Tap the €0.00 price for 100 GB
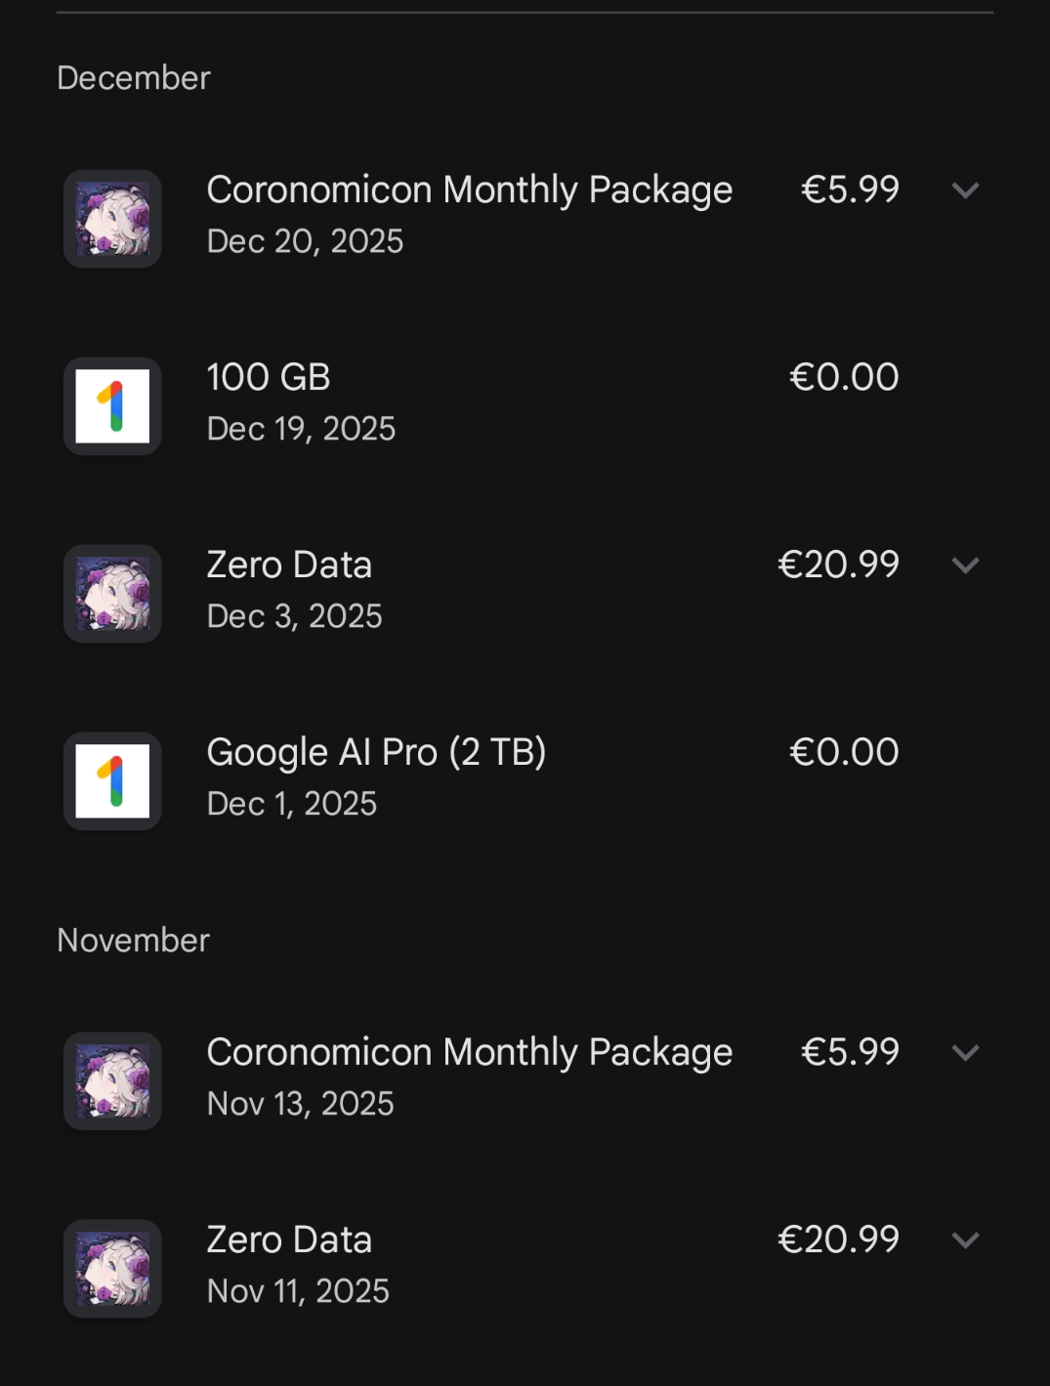 (x=844, y=377)
